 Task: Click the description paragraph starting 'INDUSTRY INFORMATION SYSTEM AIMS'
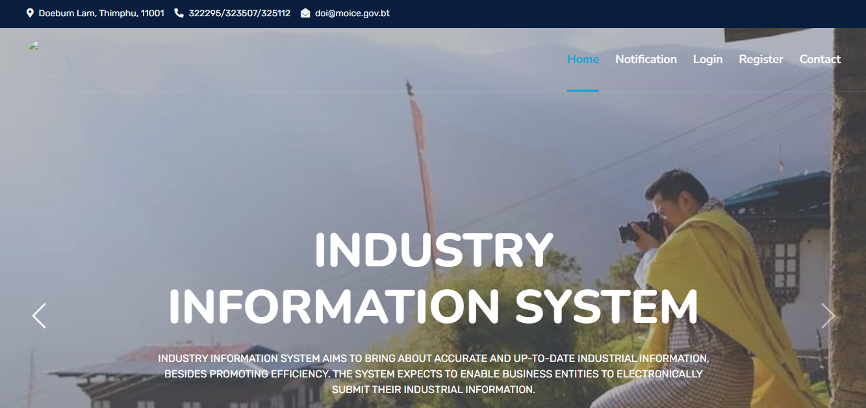coord(433,374)
